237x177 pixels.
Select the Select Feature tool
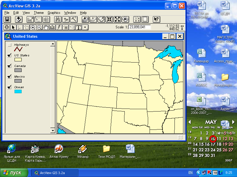point(26,27)
